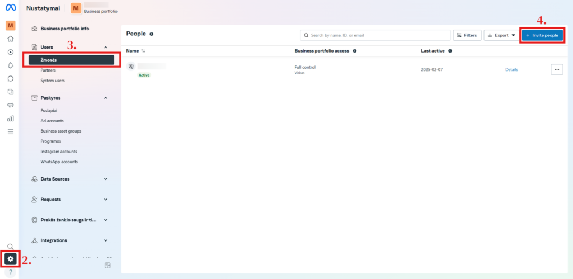Click the search magnifier icon in rail
The width and height of the screenshot is (573, 279).
pyautogui.click(x=11, y=247)
